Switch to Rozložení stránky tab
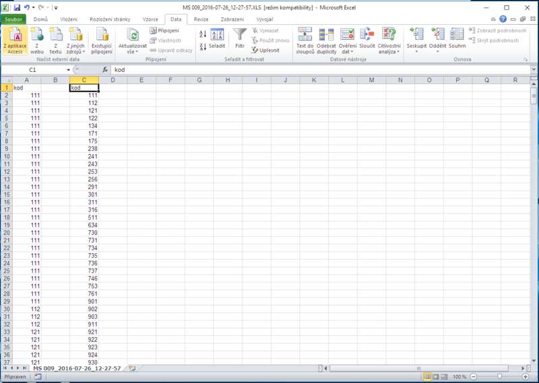 (x=110, y=20)
